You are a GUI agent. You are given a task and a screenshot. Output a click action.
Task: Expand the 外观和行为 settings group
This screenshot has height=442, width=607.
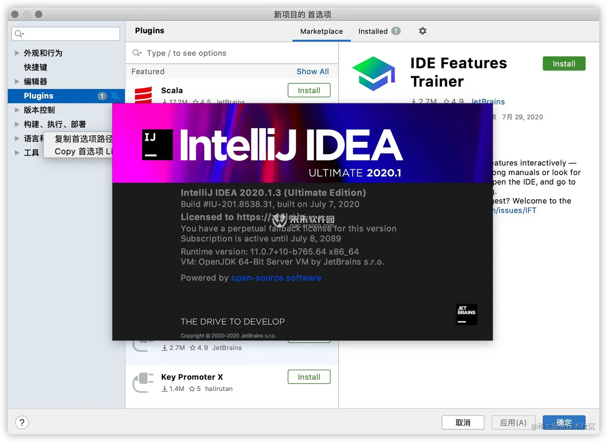(x=17, y=53)
